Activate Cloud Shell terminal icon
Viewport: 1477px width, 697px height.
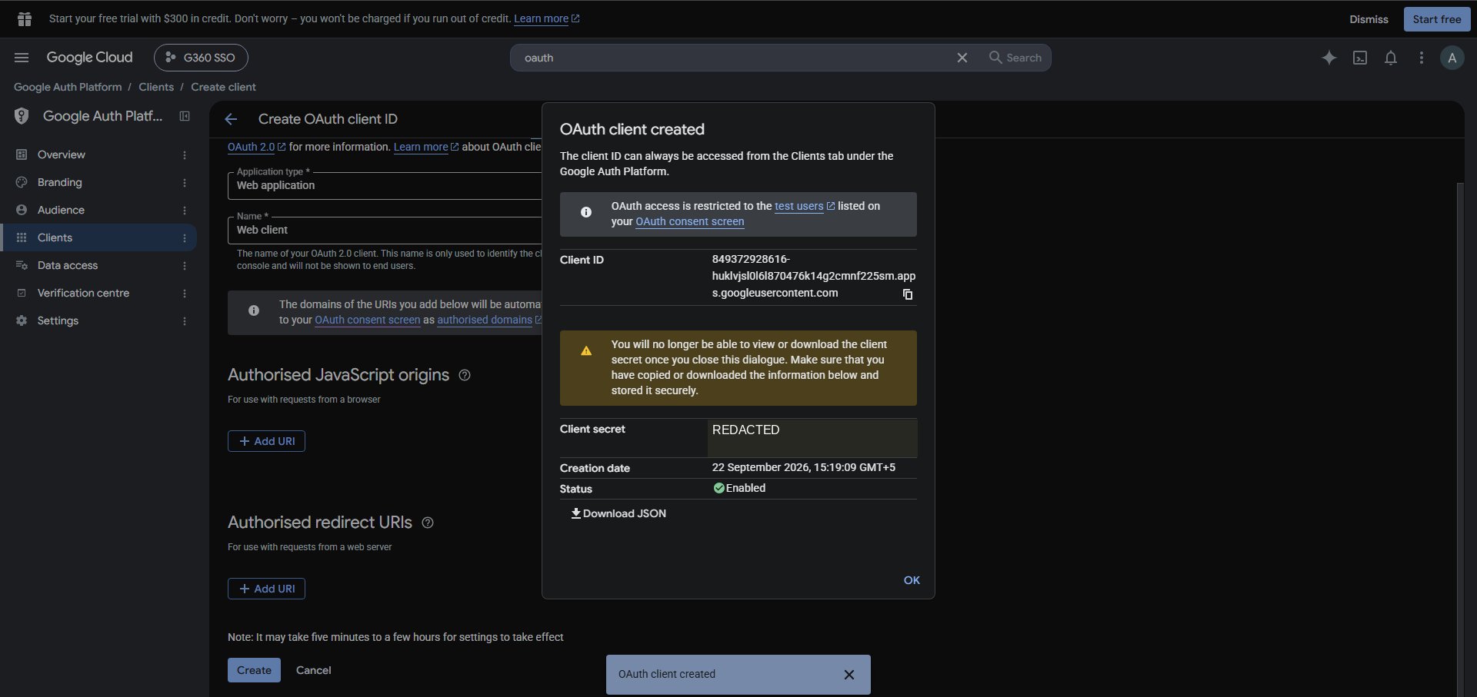click(x=1360, y=58)
